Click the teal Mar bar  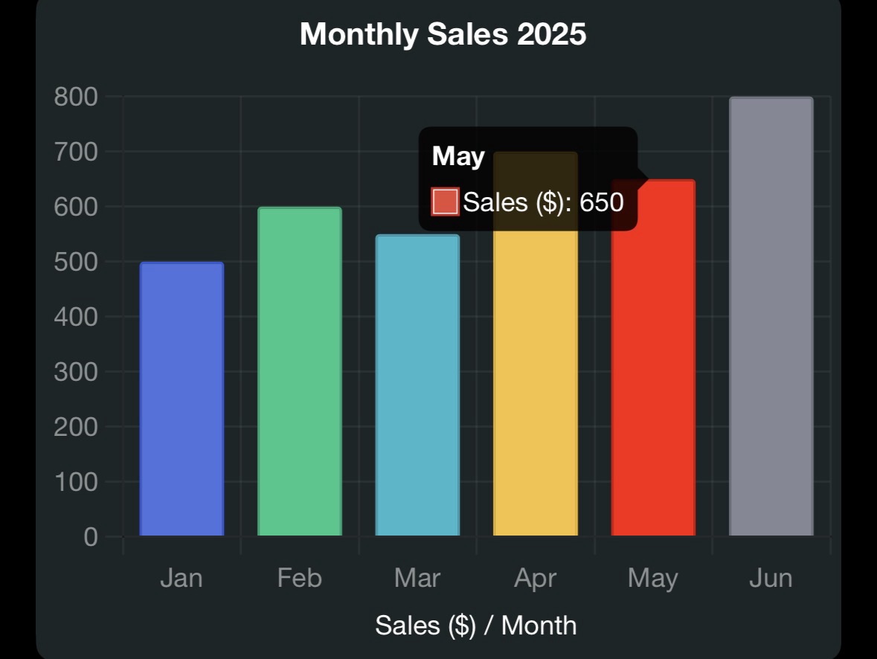[417, 385]
